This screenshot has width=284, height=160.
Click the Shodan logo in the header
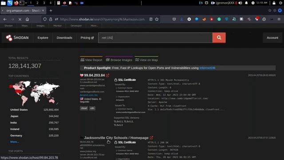tap(17, 38)
